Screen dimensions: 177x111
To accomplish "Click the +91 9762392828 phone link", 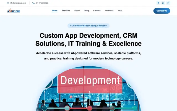I will (x=42, y=3).
